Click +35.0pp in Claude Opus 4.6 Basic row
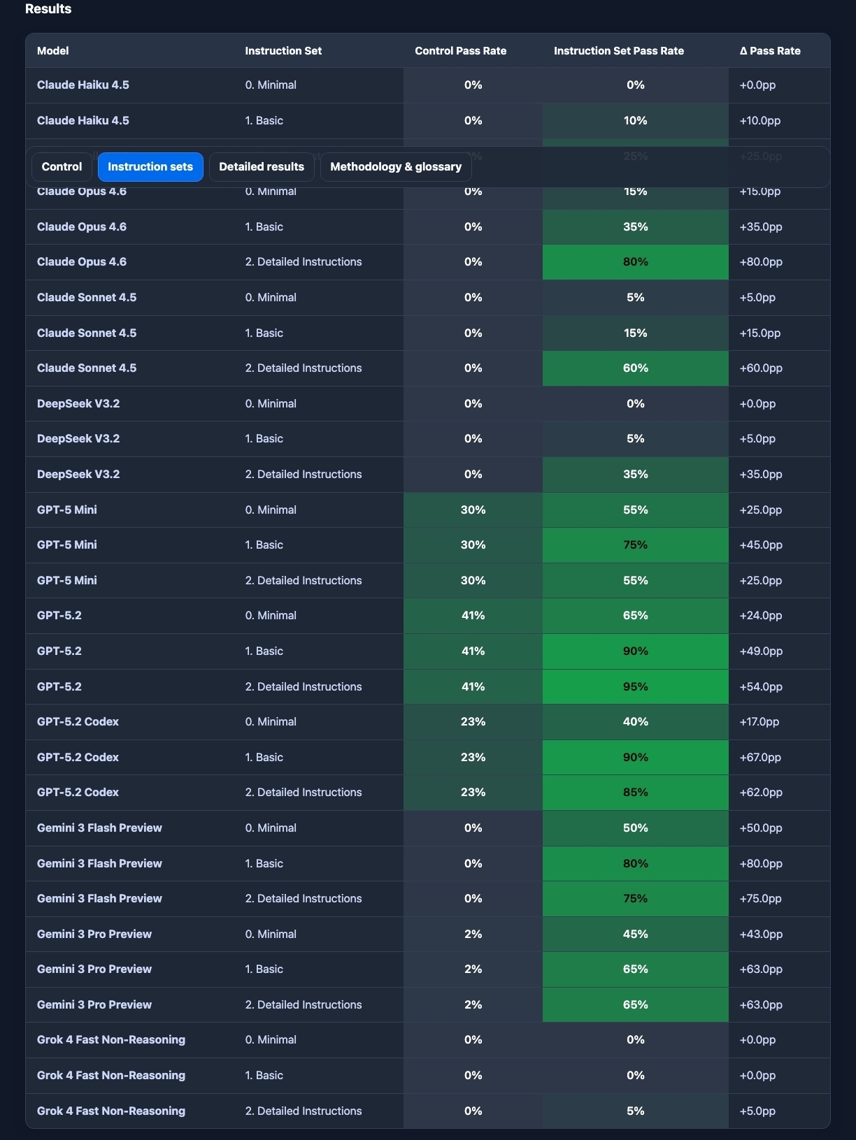 tap(760, 227)
